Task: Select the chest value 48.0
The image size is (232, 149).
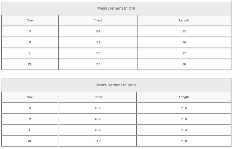Action: click(x=98, y=119)
